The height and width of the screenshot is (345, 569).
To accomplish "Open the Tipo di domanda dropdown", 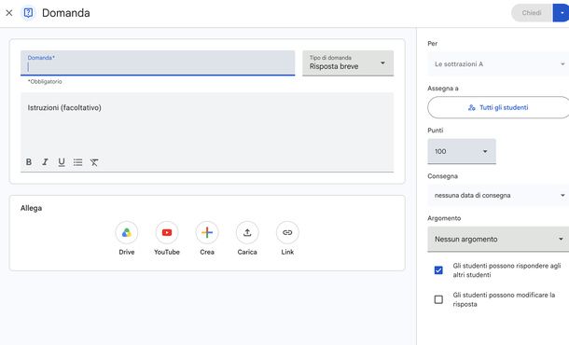I will point(348,63).
